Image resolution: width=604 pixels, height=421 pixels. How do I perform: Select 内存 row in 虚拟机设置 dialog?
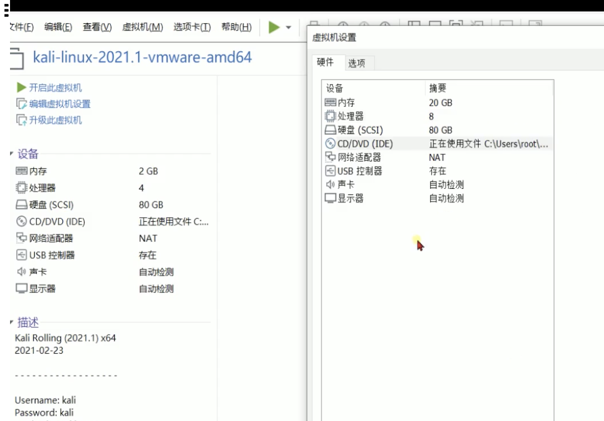437,102
